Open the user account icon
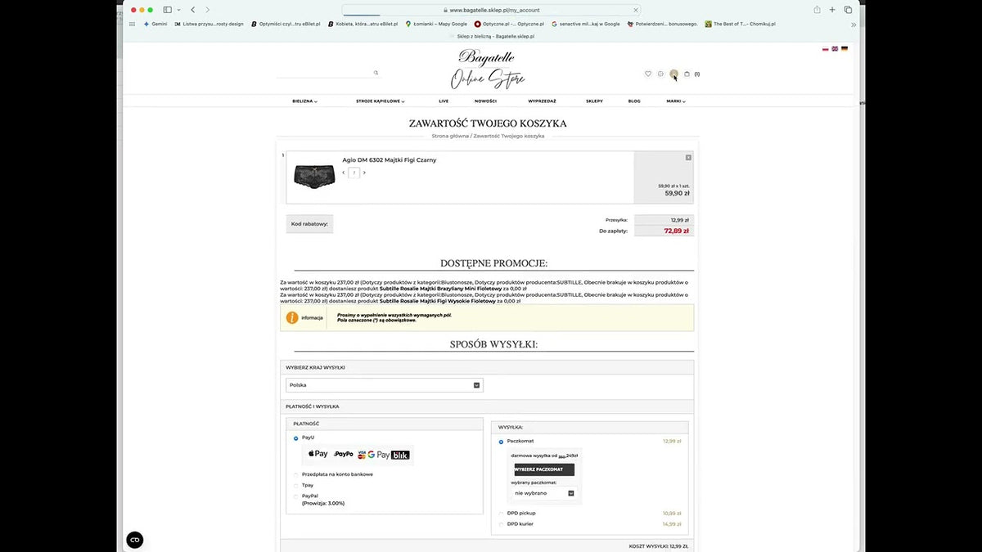This screenshot has width=982, height=552. (x=673, y=74)
